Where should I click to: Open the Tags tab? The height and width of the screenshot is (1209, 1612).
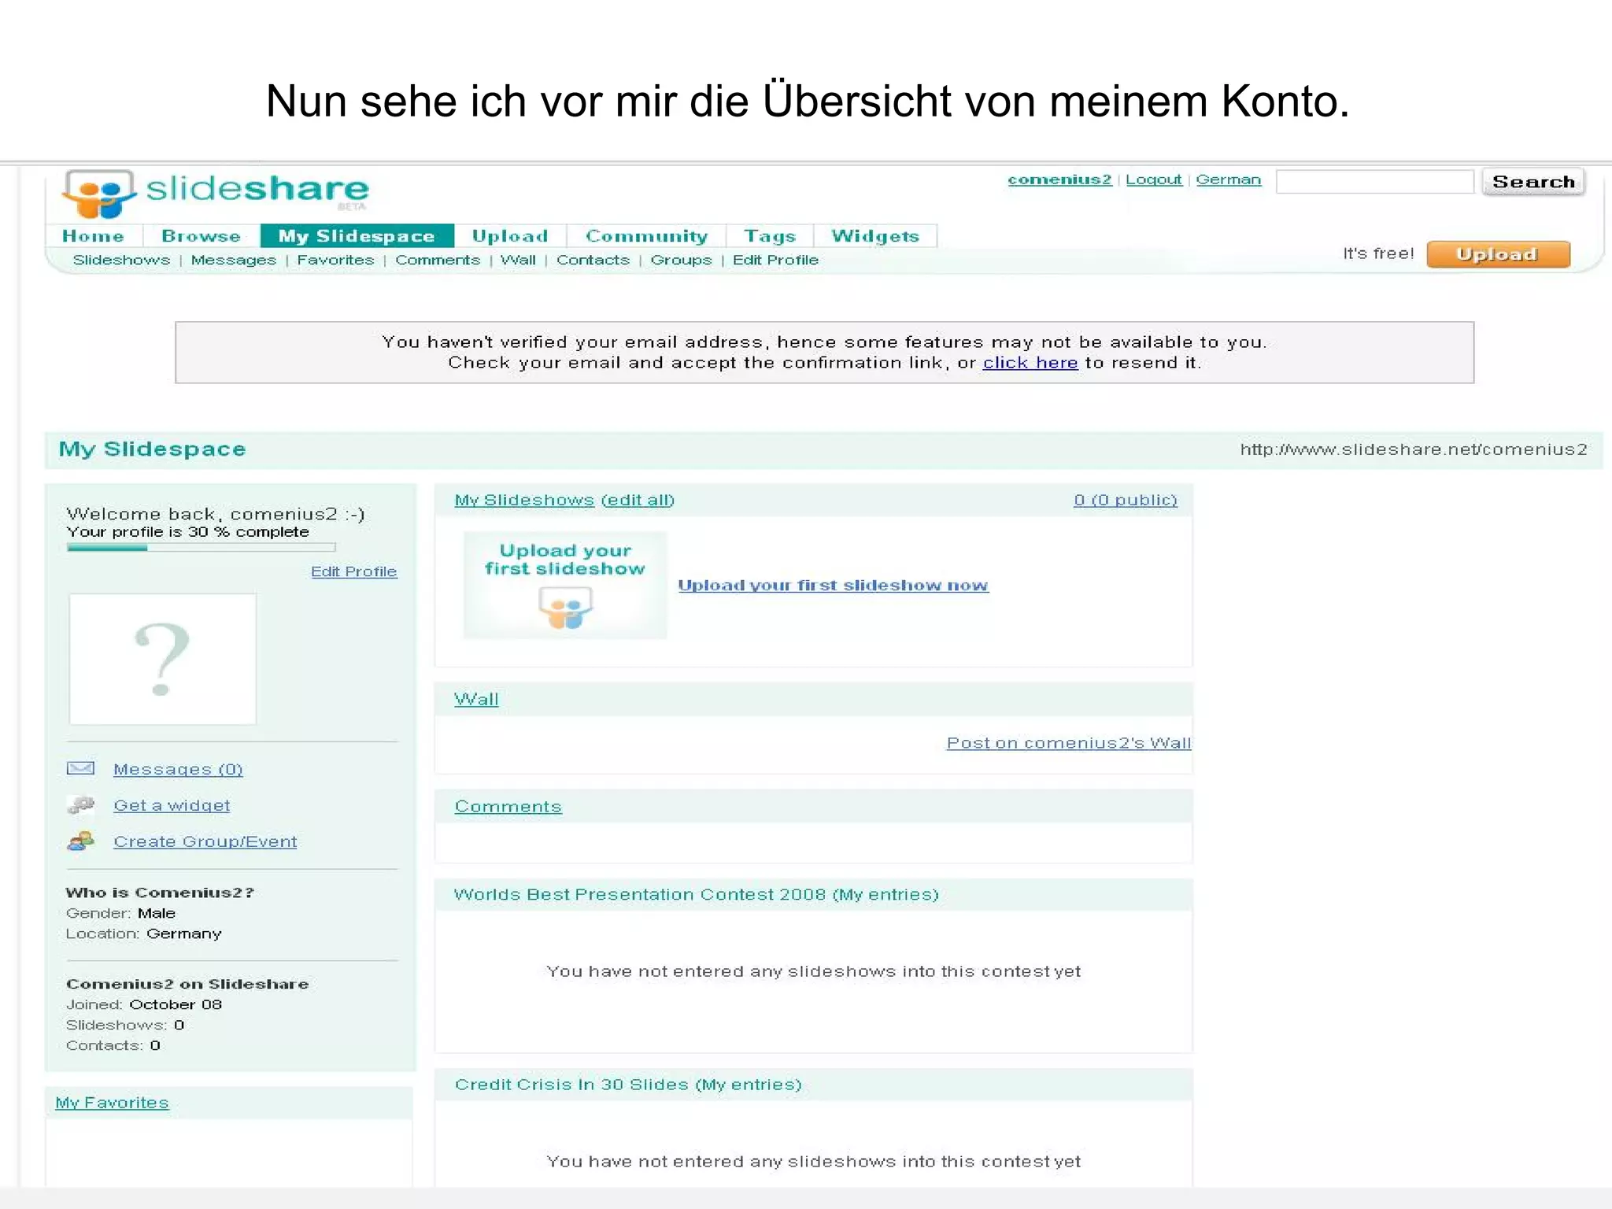[770, 236]
